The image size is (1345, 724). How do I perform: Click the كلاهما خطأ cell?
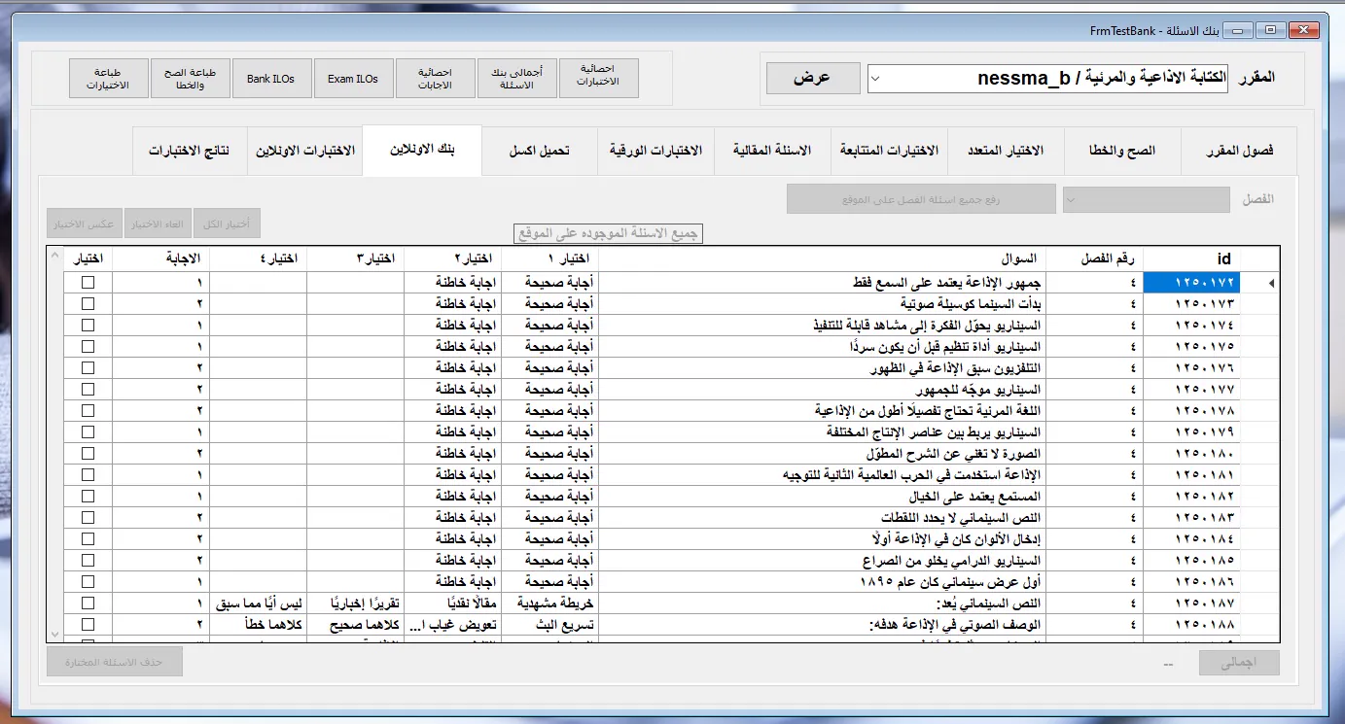[258, 624]
